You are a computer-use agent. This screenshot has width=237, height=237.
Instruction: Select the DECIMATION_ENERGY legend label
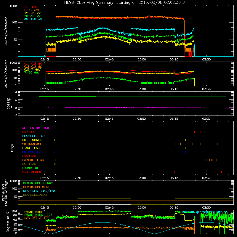click(x=38, y=183)
